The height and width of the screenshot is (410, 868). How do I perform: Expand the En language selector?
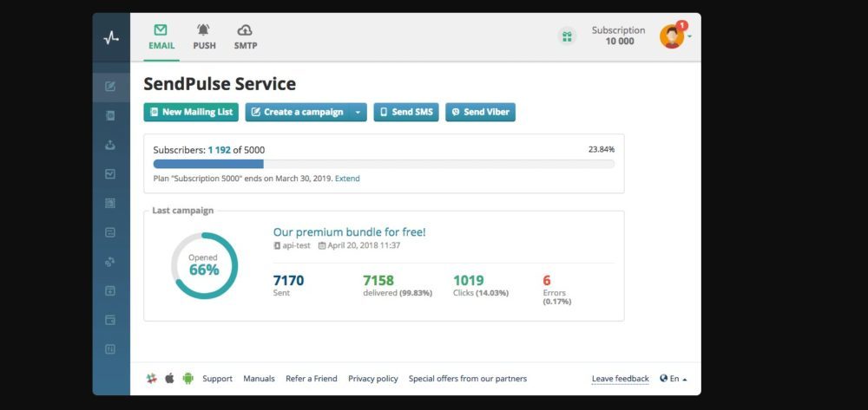click(x=674, y=379)
